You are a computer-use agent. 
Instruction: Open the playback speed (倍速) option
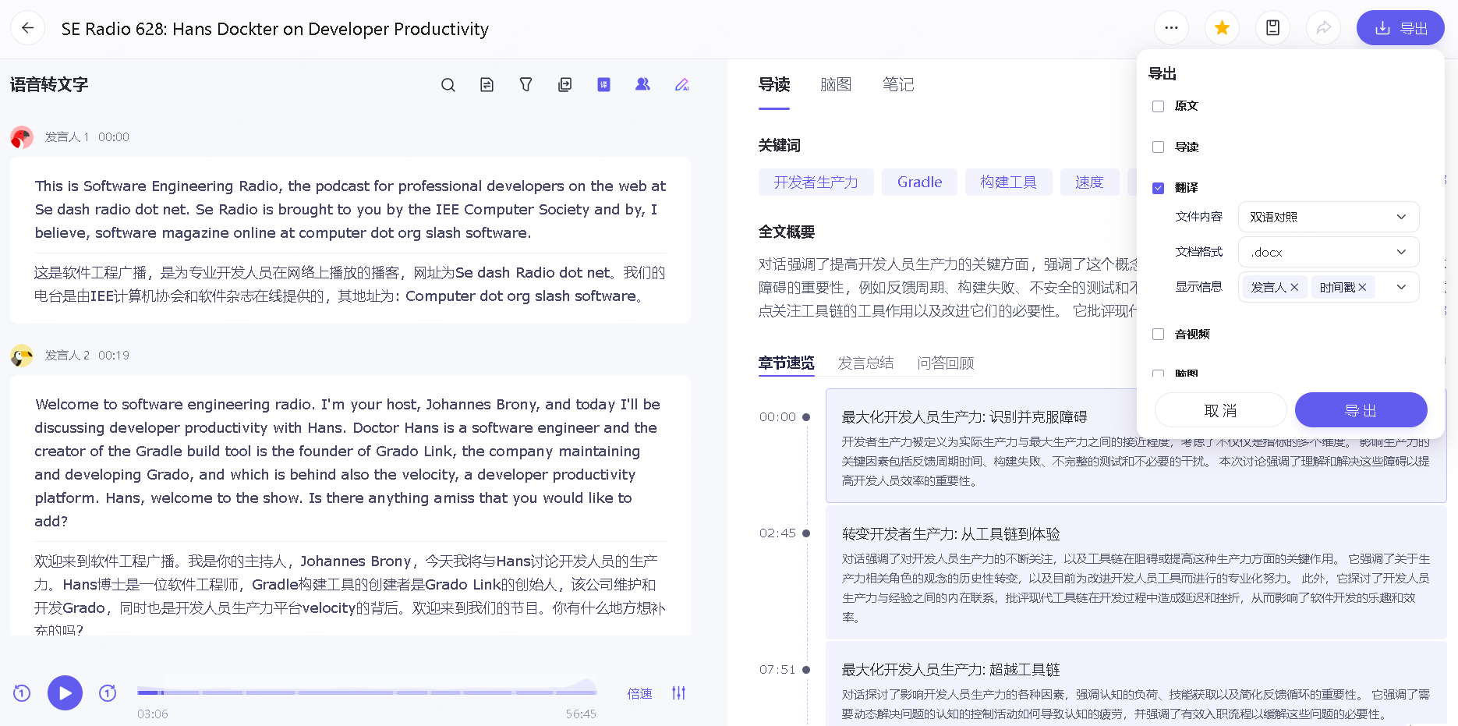point(639,693)
